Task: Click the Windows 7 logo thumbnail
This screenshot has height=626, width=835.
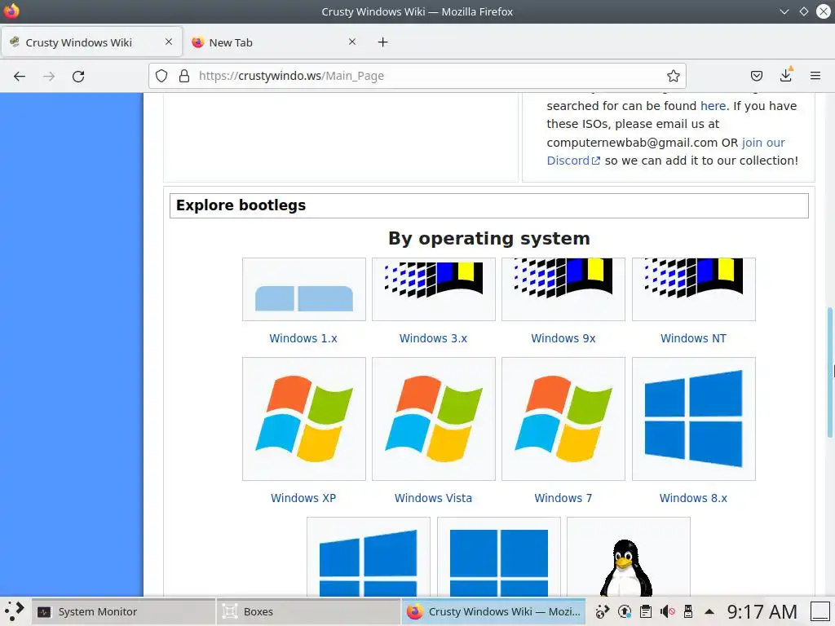Action: point(563,419)
